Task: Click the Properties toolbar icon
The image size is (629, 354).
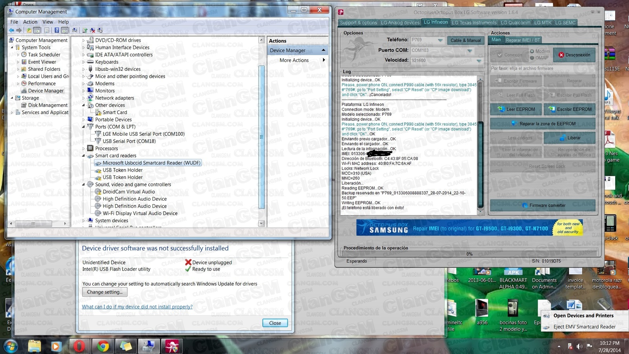Action: click(46, 30)
